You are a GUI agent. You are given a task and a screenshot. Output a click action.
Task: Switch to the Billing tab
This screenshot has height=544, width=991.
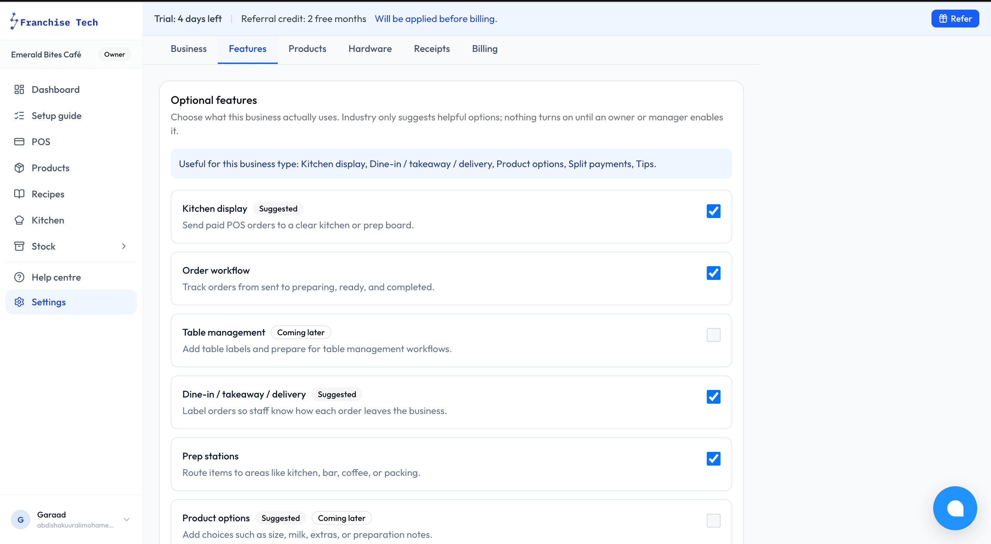coord(485,49)
